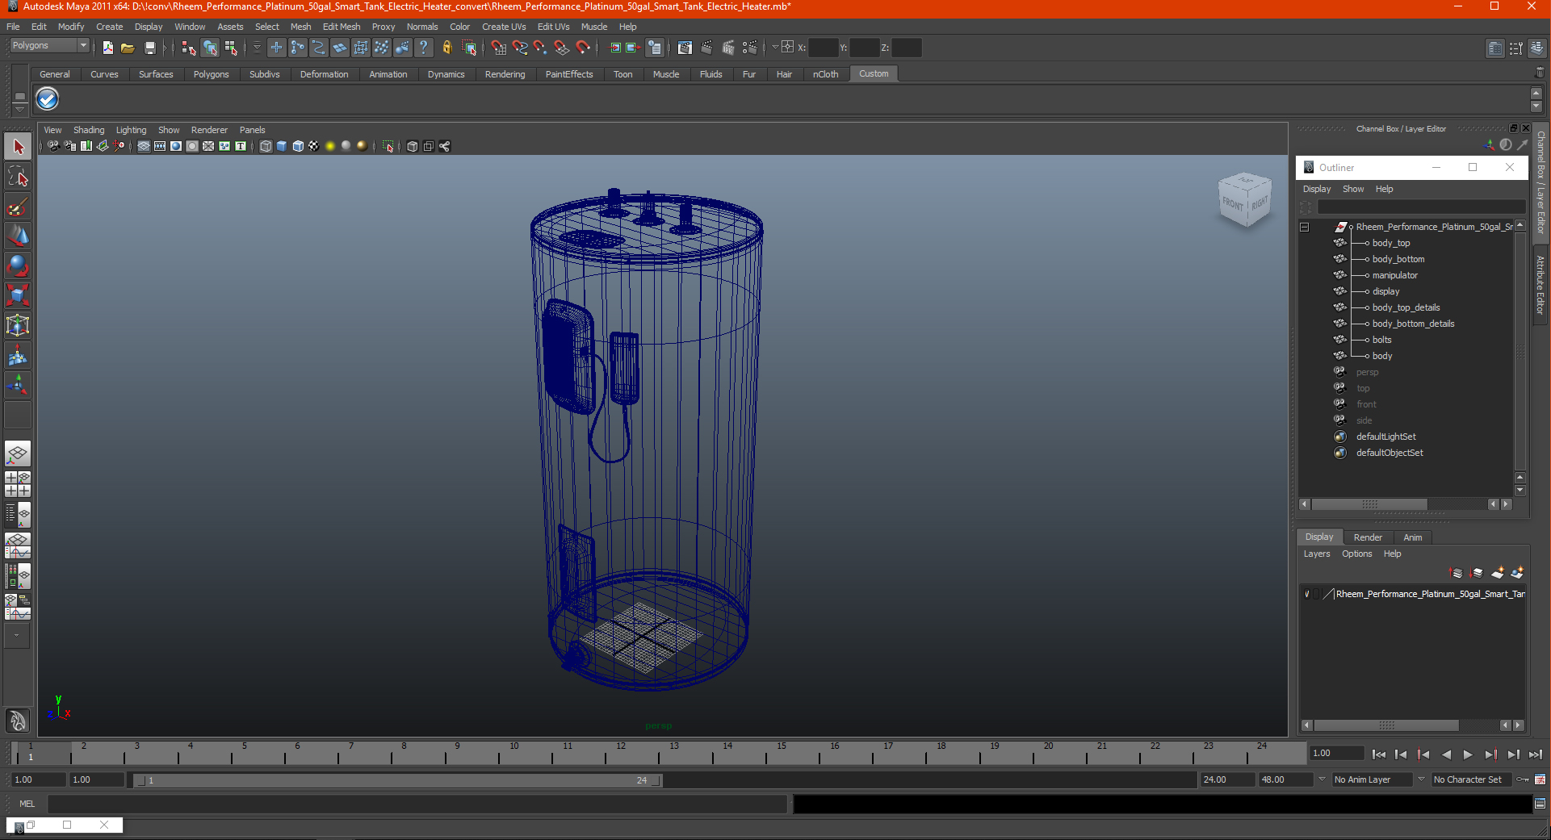The height and width of the screenshot is (840, 1551).
Task: Toggle layer visibility V box
Action: pyautogui.click(x=1307, y=594)
